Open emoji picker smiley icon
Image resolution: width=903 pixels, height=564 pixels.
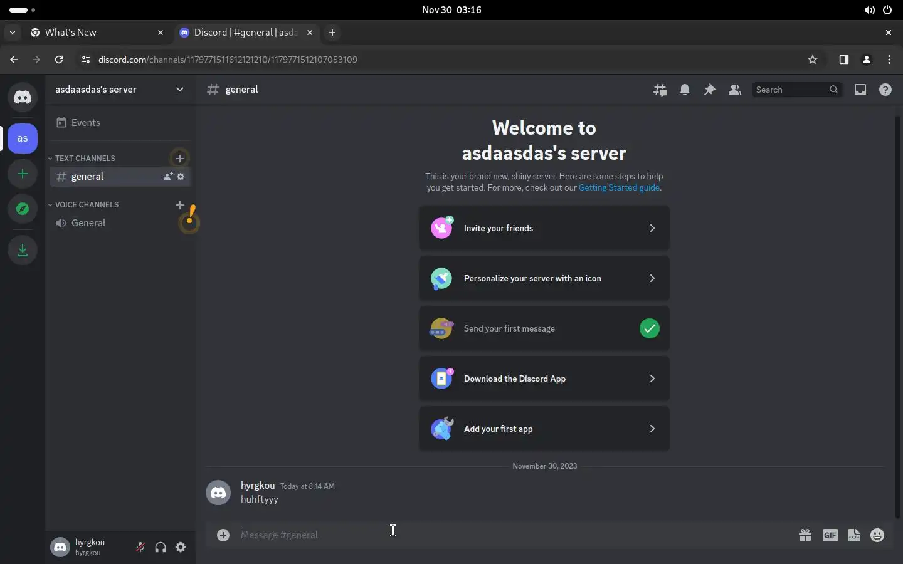[877, 535]
